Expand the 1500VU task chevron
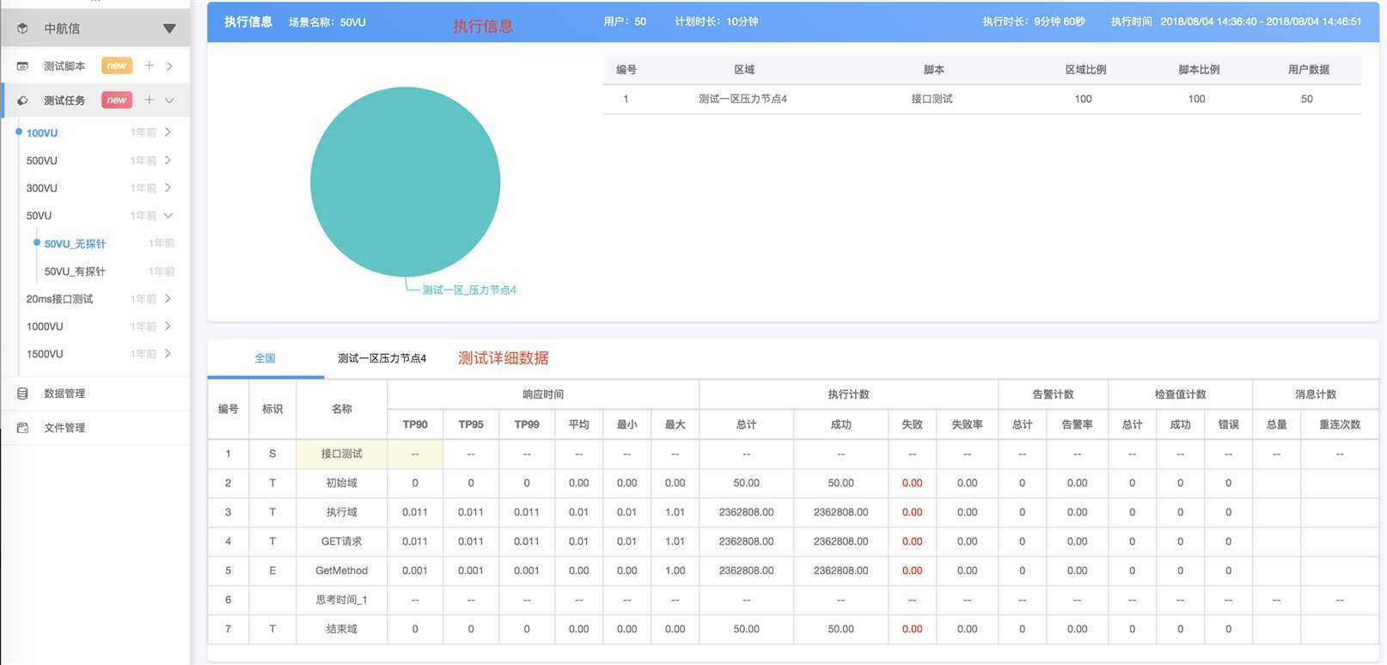 point(168,353)
